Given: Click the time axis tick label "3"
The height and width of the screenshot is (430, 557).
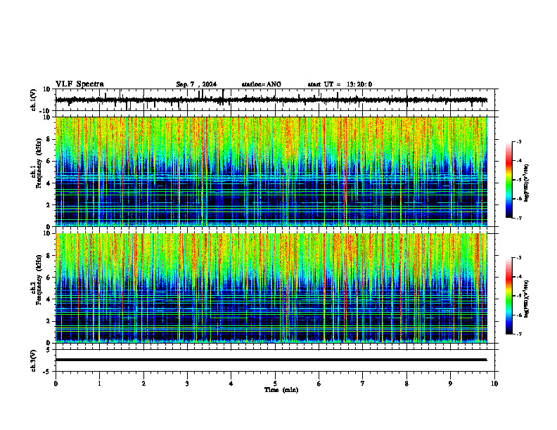Looking at the screenshot, I should coord(187,384).
